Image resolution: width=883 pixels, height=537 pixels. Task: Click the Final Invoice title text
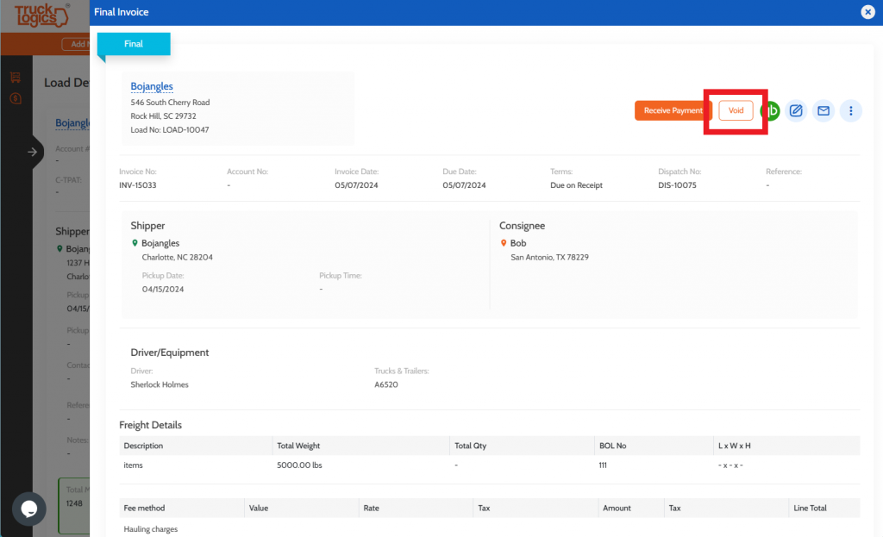click(x=121, y=12)
